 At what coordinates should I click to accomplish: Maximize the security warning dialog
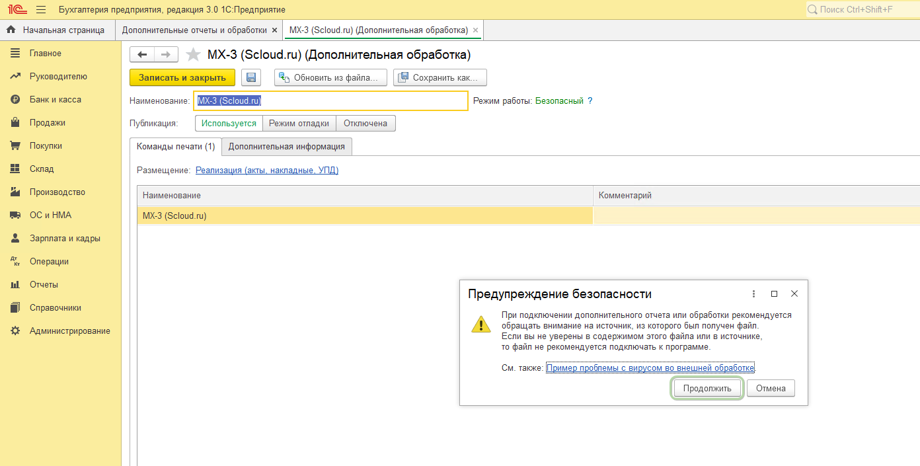tap(774, 293)
